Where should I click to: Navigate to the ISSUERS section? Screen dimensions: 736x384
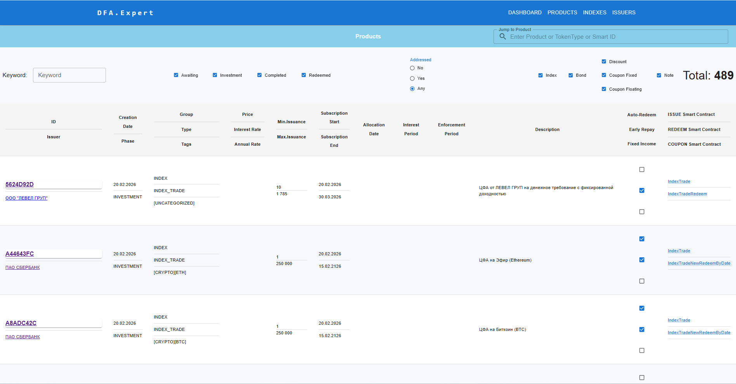coord(624,12)
